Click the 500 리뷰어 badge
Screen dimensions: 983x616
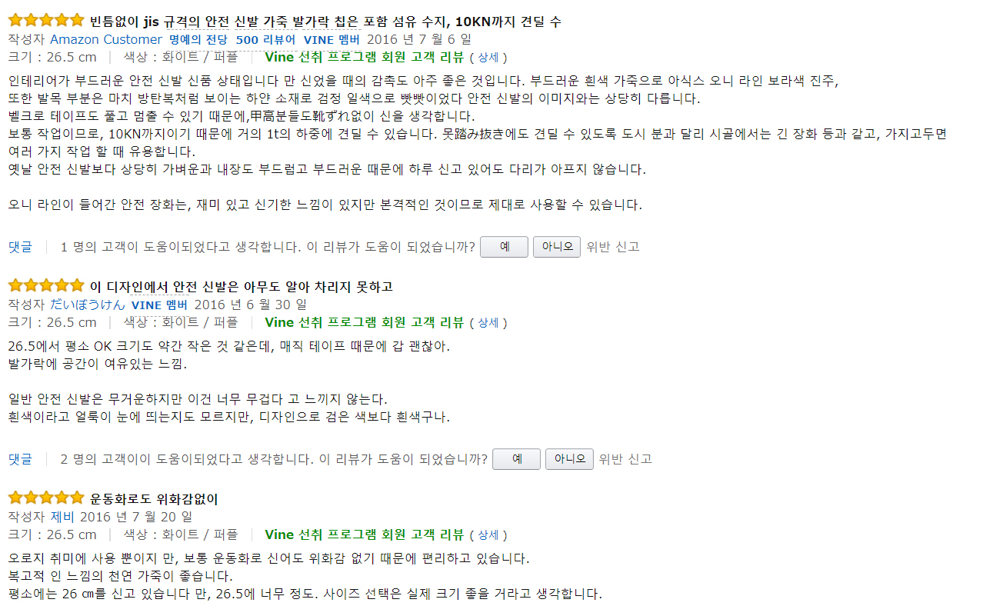click(x=265, y=39)
